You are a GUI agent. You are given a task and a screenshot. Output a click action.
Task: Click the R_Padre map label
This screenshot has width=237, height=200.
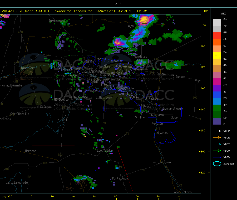151,99
